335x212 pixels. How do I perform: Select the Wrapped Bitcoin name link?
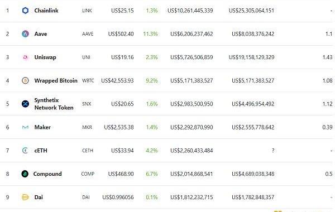(56, 80)
